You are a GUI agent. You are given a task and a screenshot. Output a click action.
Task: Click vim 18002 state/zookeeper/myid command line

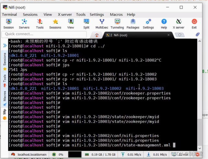click(84, 117)
